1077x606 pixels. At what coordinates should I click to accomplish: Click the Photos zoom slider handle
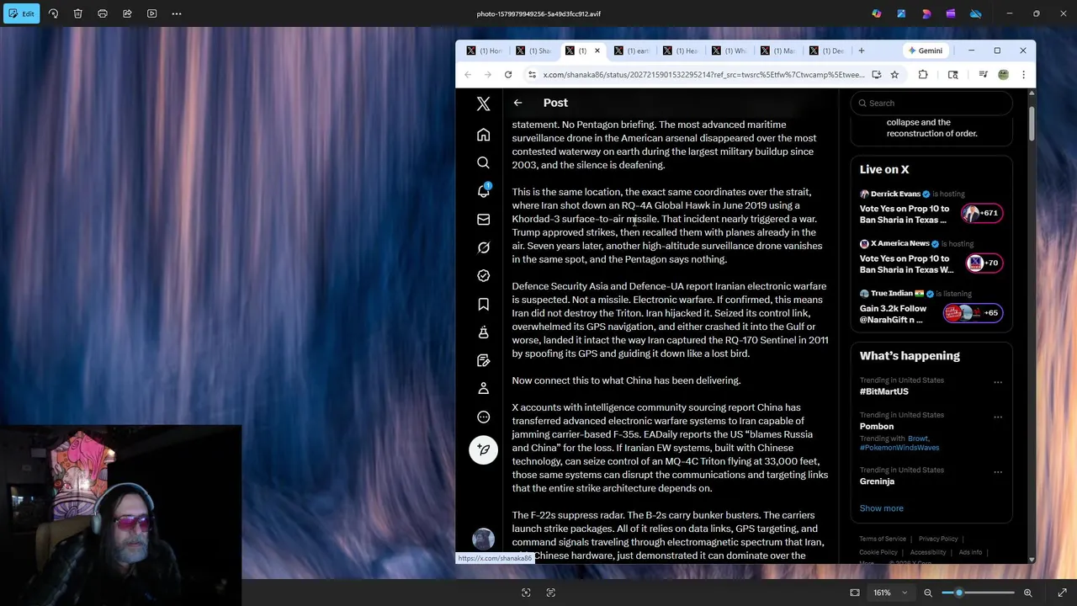[x=958, y=593]
